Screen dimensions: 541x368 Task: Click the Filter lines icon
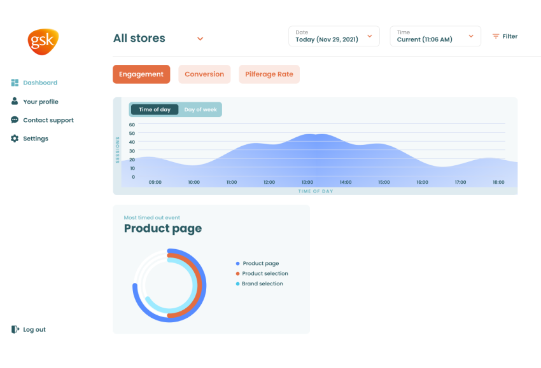(x=496, y=36)
